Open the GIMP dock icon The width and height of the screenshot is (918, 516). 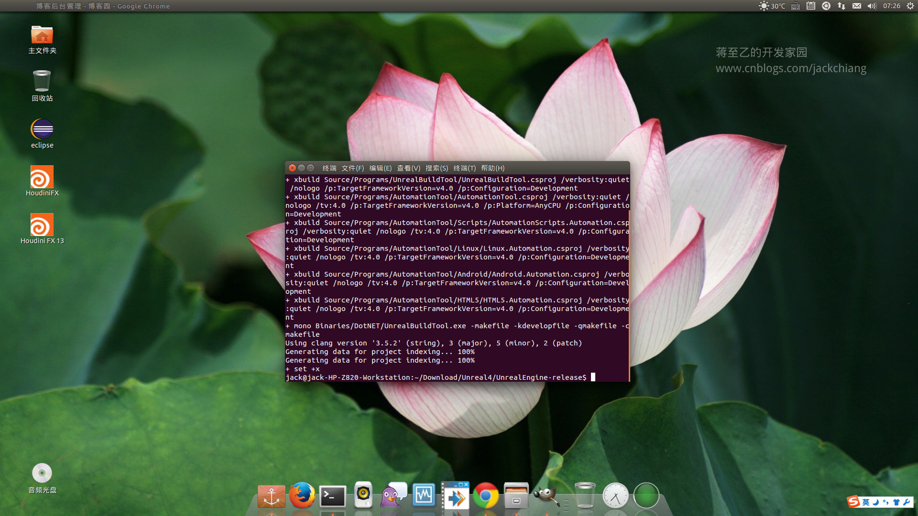546,496
